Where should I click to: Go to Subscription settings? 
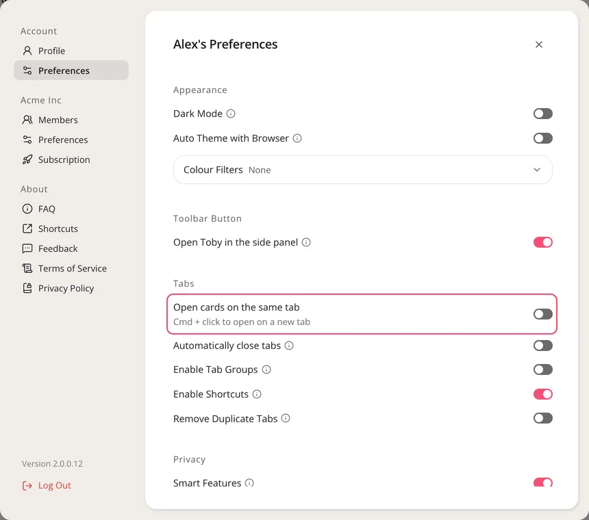(x=71, y=159)
